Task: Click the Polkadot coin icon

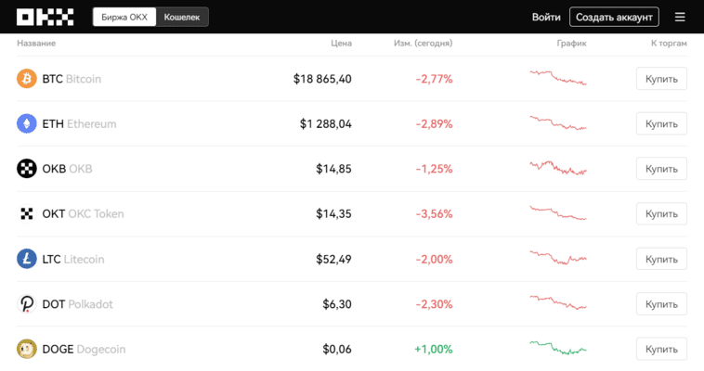Action: coord(27,304)
